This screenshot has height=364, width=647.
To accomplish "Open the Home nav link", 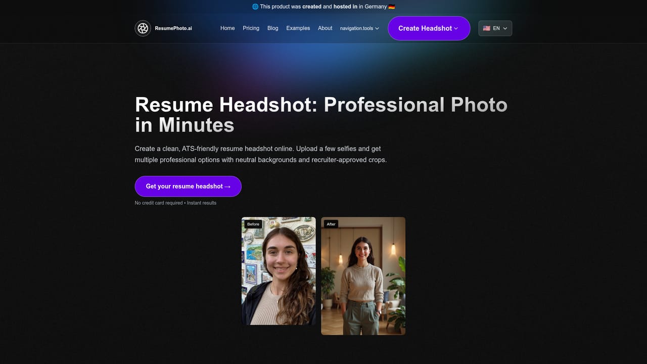I will [227, 28].
